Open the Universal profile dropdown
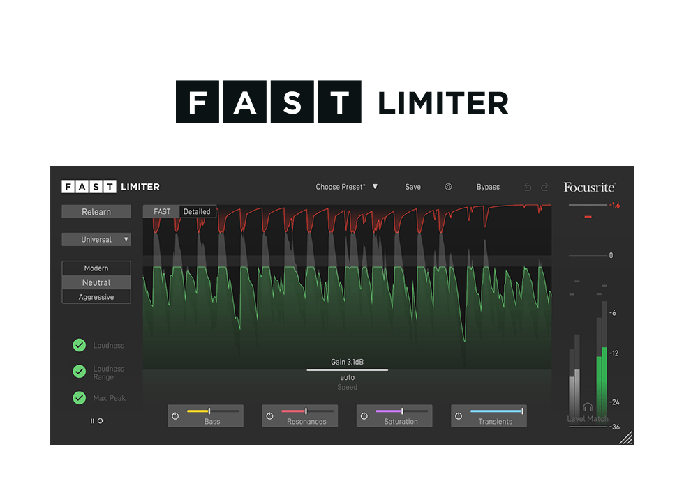 [96, 239]
